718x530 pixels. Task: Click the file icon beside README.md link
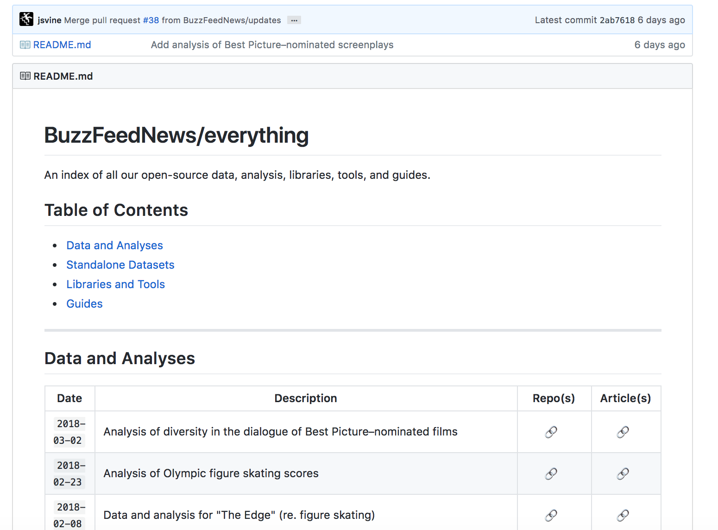click(x=25, y=45)
